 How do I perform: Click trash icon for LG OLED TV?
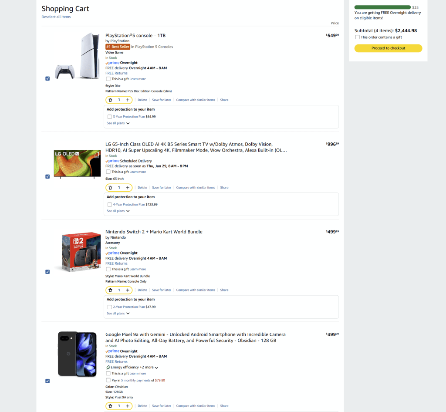click(x=110, y=188)
